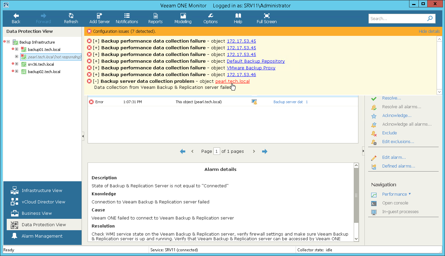Click the Backup server dat alarm name

(288, 102)
